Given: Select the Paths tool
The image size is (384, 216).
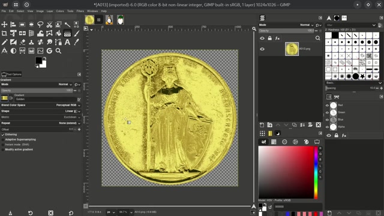Looking at the screenshot, I should 58,42.
